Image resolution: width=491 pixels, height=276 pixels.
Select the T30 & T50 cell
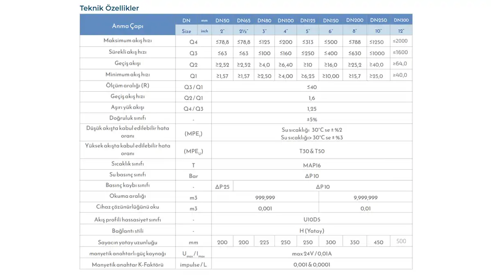312,151
